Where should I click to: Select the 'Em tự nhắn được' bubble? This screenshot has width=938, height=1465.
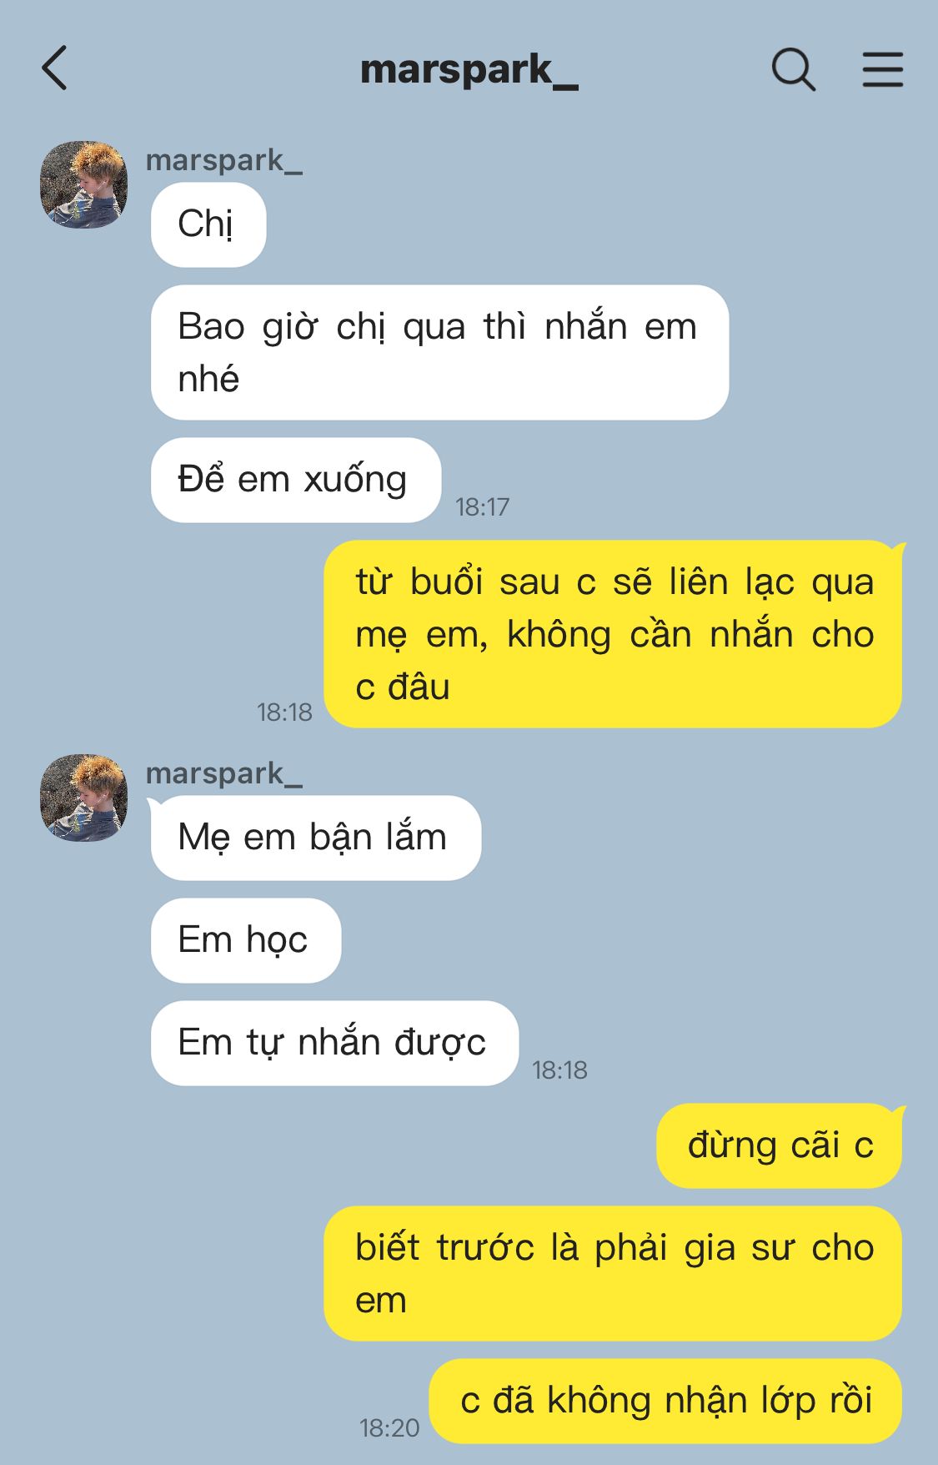coord(334,1043)
